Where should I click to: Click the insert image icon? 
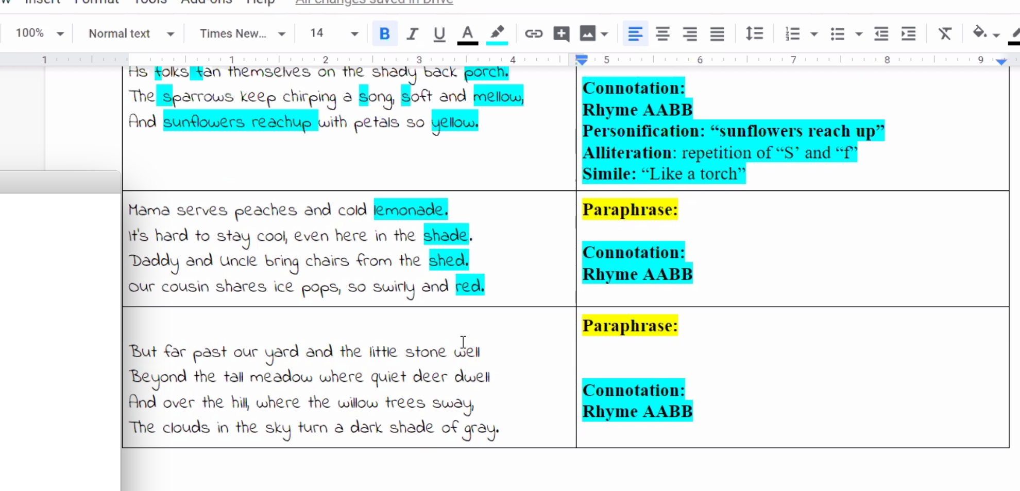pyautogui.click(x=588, y=34)
